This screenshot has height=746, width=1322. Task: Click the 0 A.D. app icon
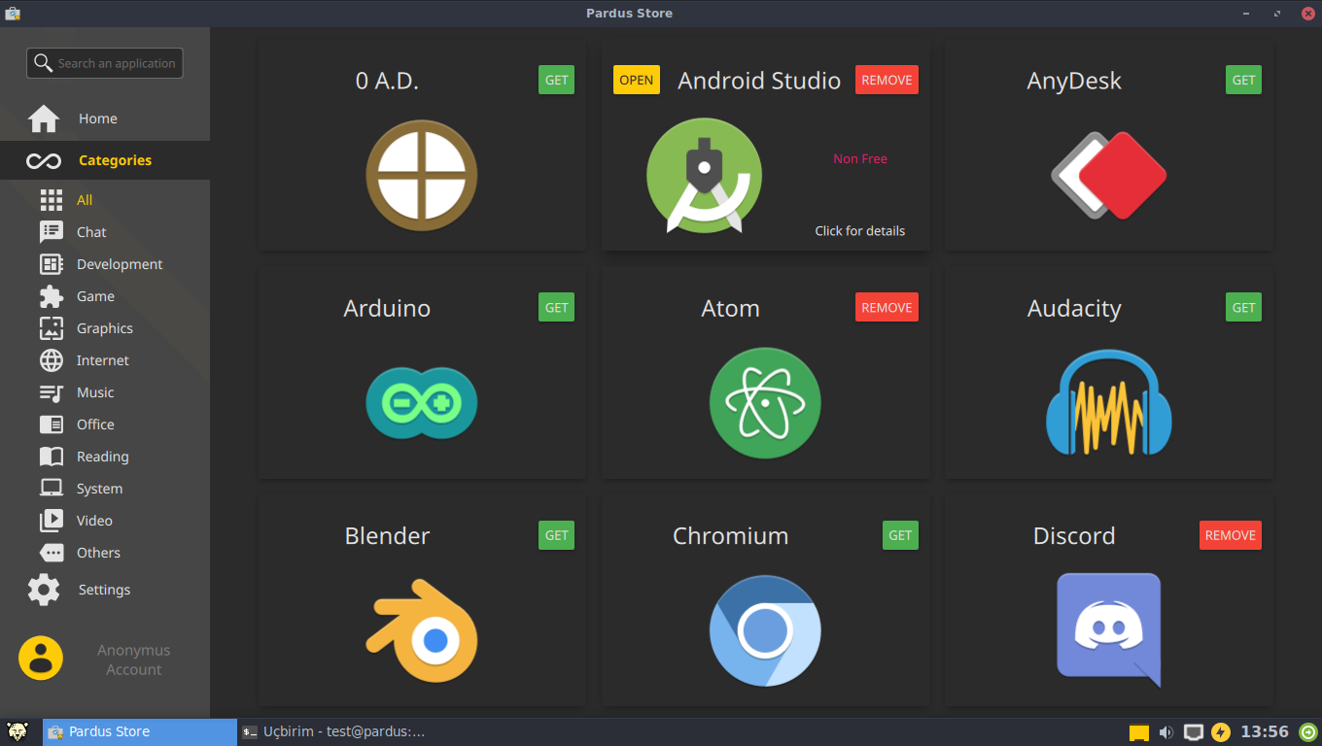421,176
